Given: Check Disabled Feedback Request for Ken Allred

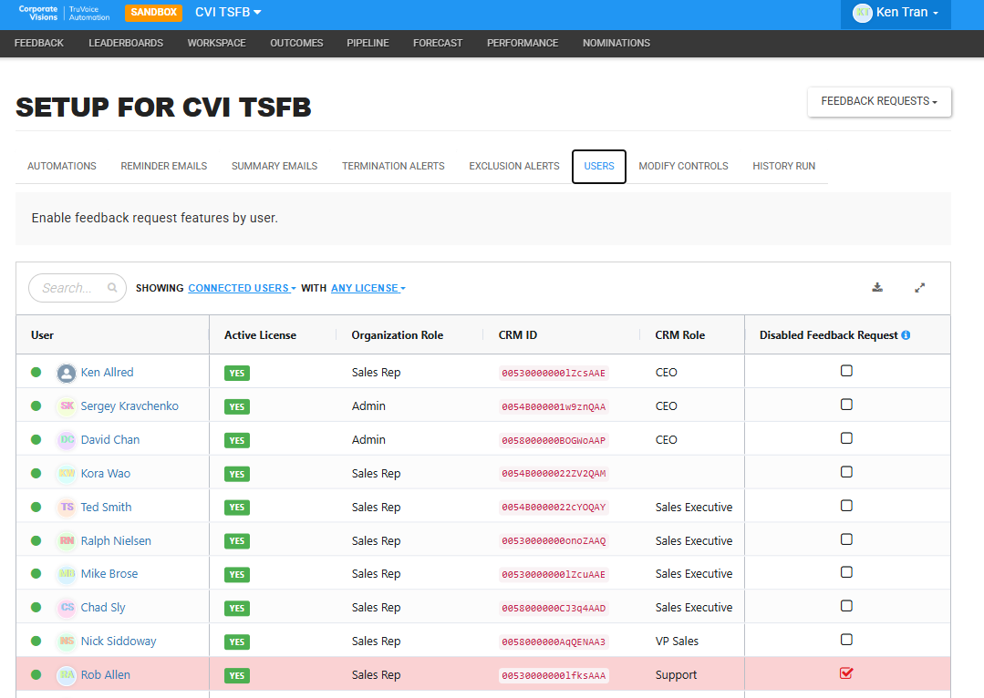Looking at the screenshot, I should click(846, 371).
